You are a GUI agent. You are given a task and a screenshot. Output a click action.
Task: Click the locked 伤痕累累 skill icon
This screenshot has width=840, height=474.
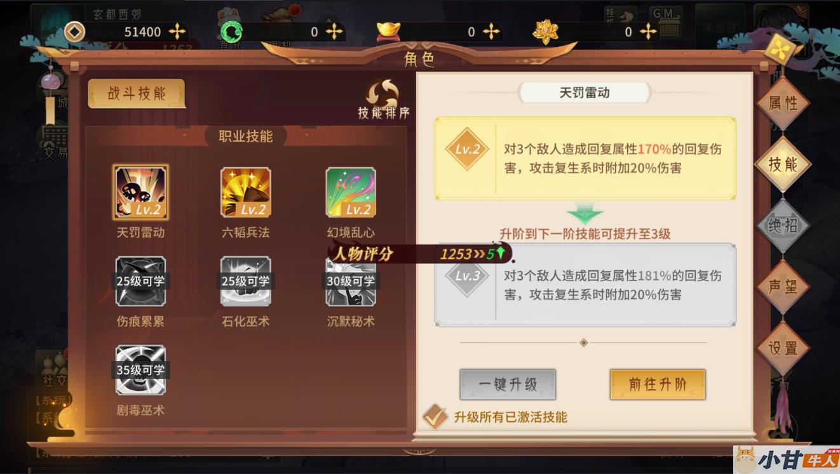click(140, 281)
